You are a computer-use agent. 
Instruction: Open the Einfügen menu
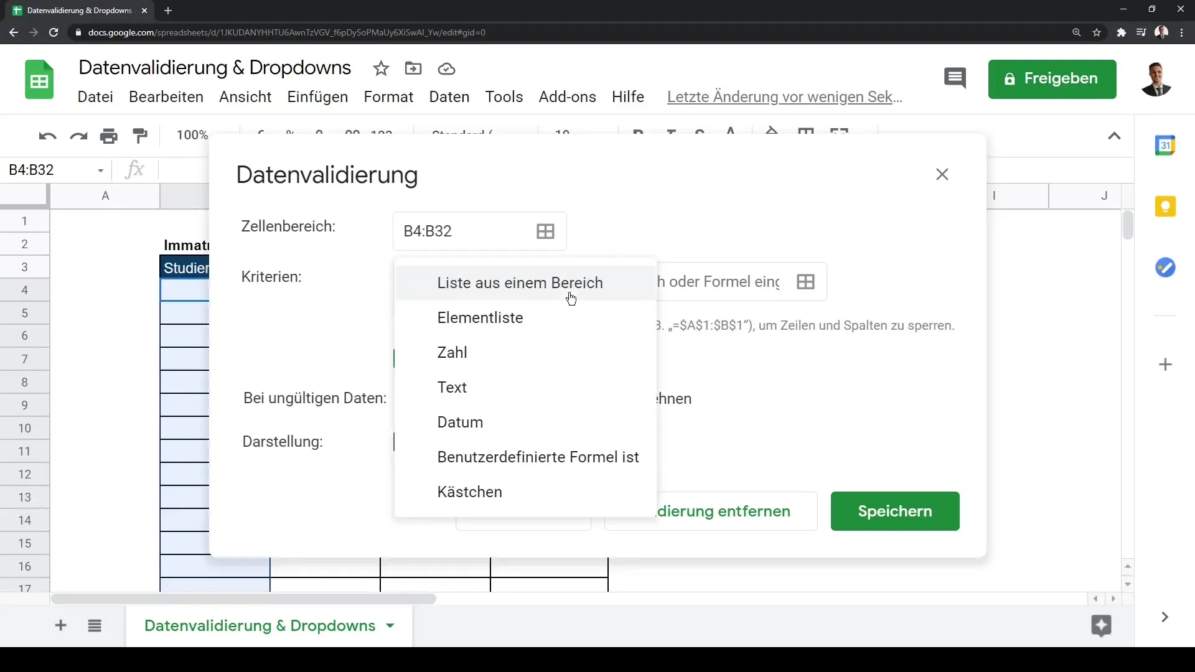pyautogui.click(x=317, y=96)
